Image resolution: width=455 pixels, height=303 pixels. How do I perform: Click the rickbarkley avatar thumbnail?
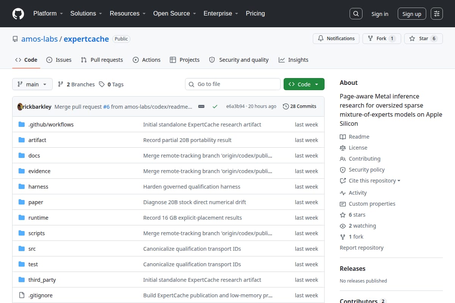coord(20,106)
